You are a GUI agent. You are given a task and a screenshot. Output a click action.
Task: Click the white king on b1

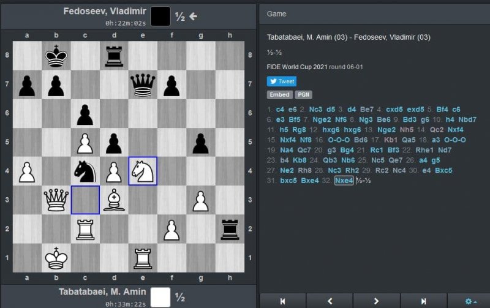(x=56, y=257)
